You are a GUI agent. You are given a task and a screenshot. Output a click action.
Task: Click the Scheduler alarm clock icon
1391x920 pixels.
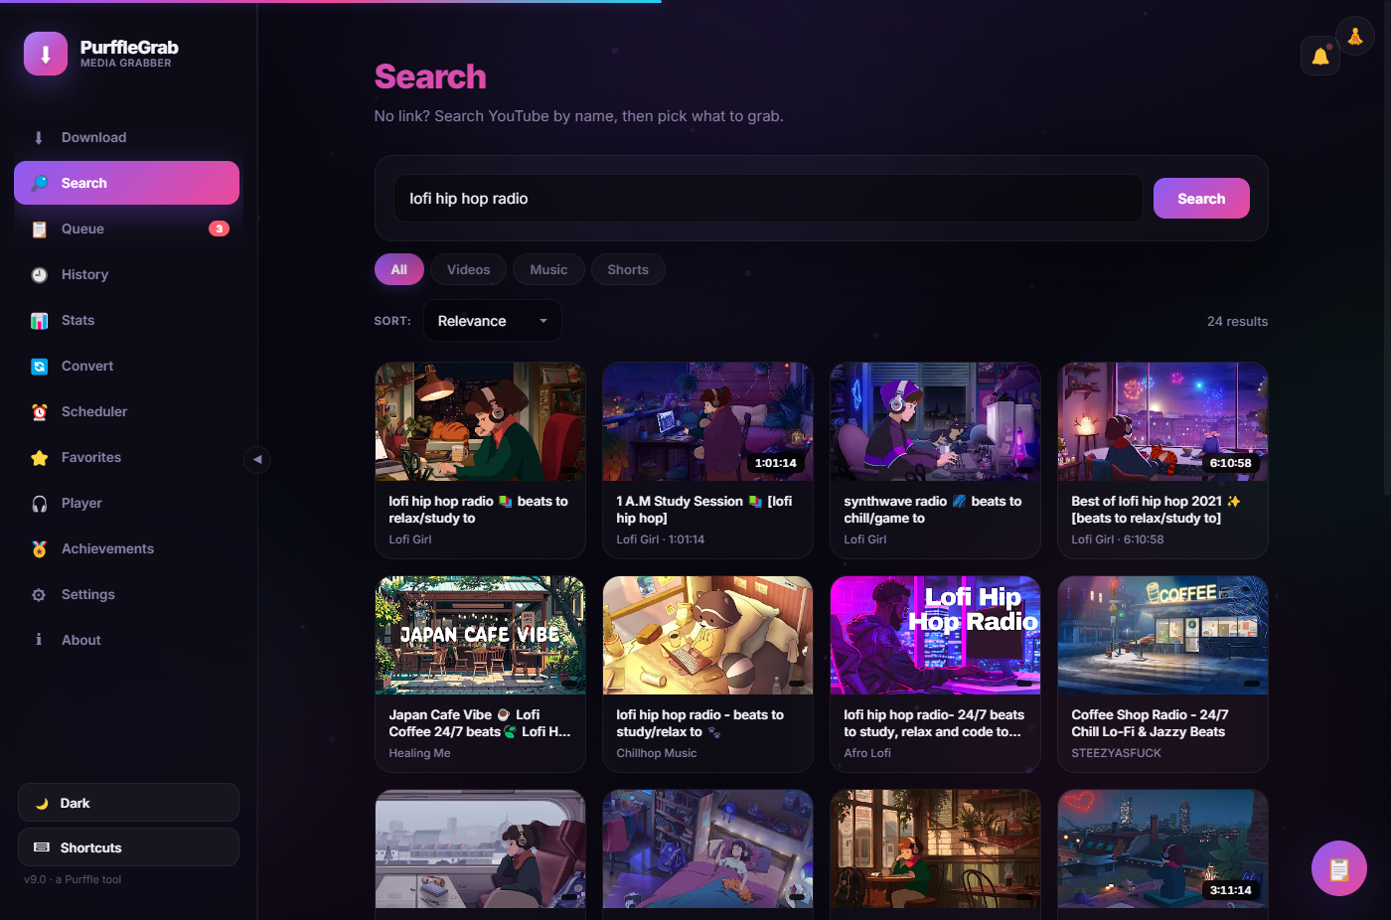point(39,412)
